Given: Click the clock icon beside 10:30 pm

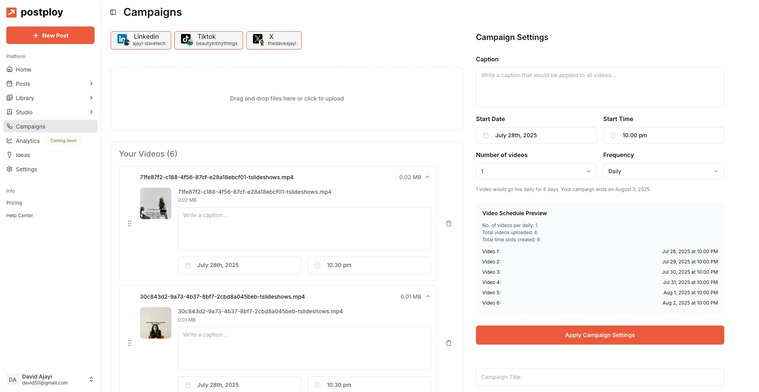Looking at the screenshot, I should [317, 265].
